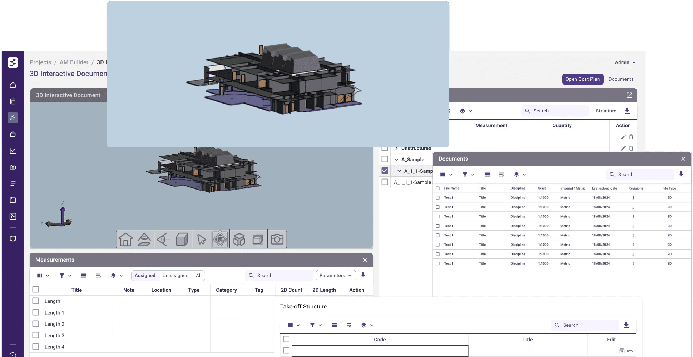Open the calendar icon in left sidebar

coord(13,200)
